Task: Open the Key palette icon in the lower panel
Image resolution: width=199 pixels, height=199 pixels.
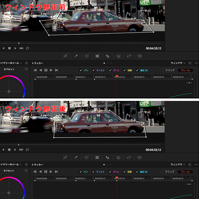Action: 118,157
